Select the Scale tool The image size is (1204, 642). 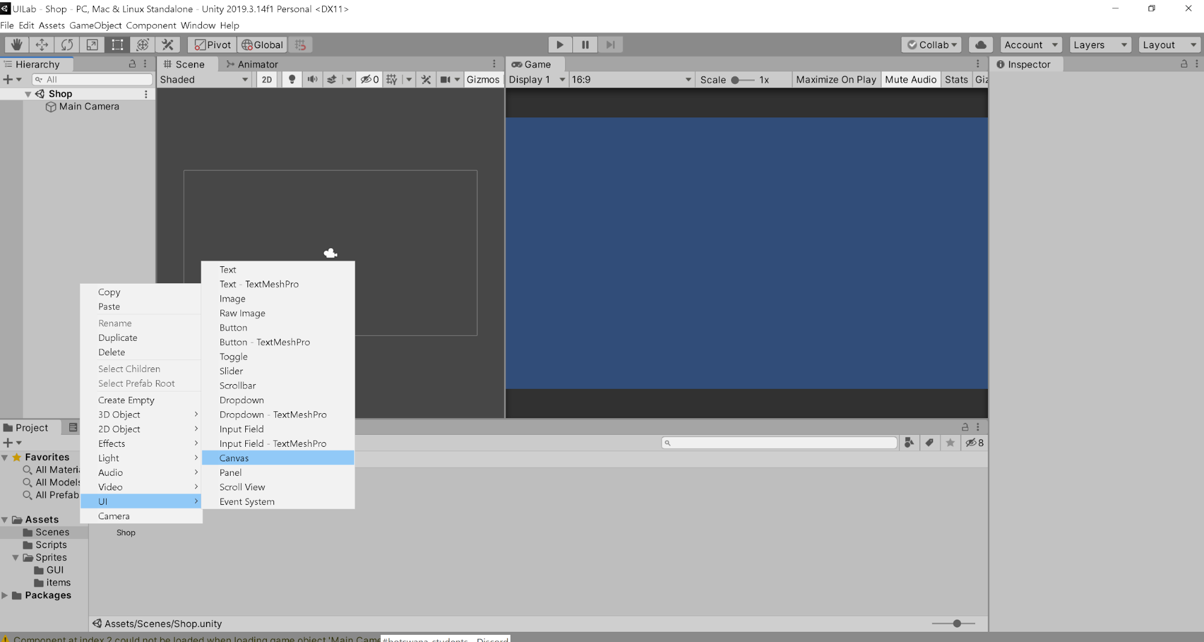[x=92, y=45]
